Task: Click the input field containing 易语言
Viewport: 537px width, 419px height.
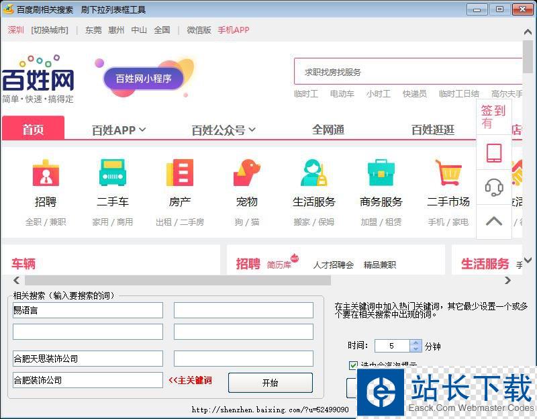Action: click(88, 310)
